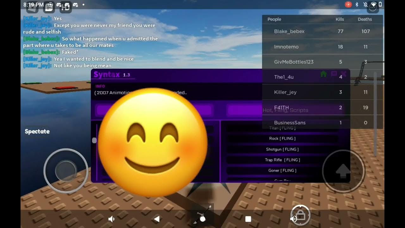Click the People column header
Viewport: 405px width, 228px height.
click(274, 19)
